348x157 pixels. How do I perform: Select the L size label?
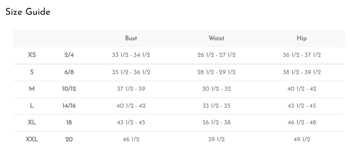coord(32,106)
